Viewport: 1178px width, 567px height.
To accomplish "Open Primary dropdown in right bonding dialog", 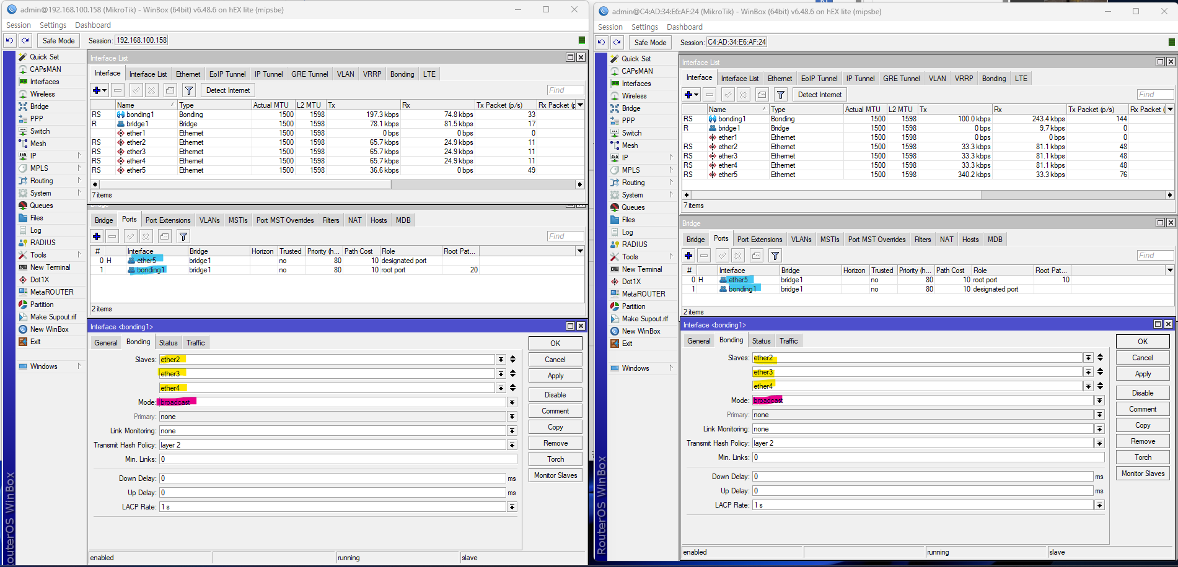I will click(x=1099, y=415).
